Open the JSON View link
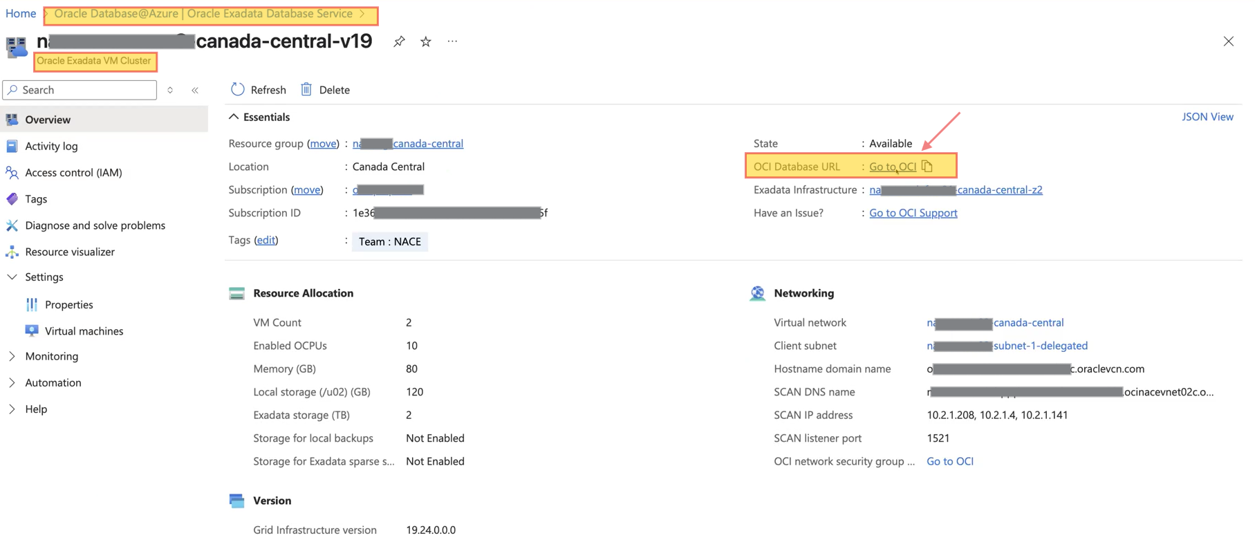The width and height of the screenshot is (1255, 540). (1207, 117)
